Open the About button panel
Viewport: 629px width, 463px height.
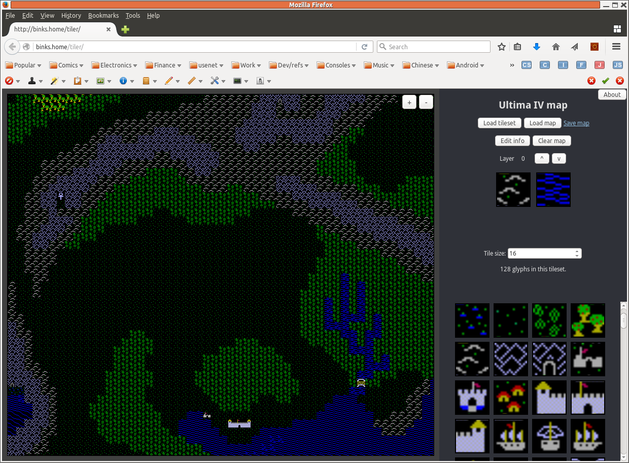pyautogui.click(x=612, y=94)
